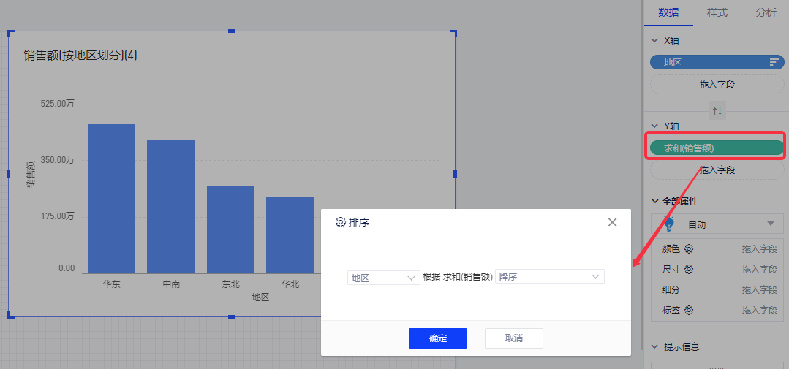Select the 求和(销售额) field pill

(x=716, y=148)
